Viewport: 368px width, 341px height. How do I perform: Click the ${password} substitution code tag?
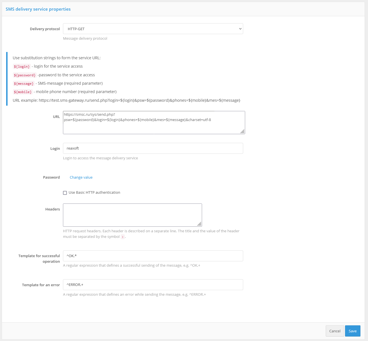25,75
